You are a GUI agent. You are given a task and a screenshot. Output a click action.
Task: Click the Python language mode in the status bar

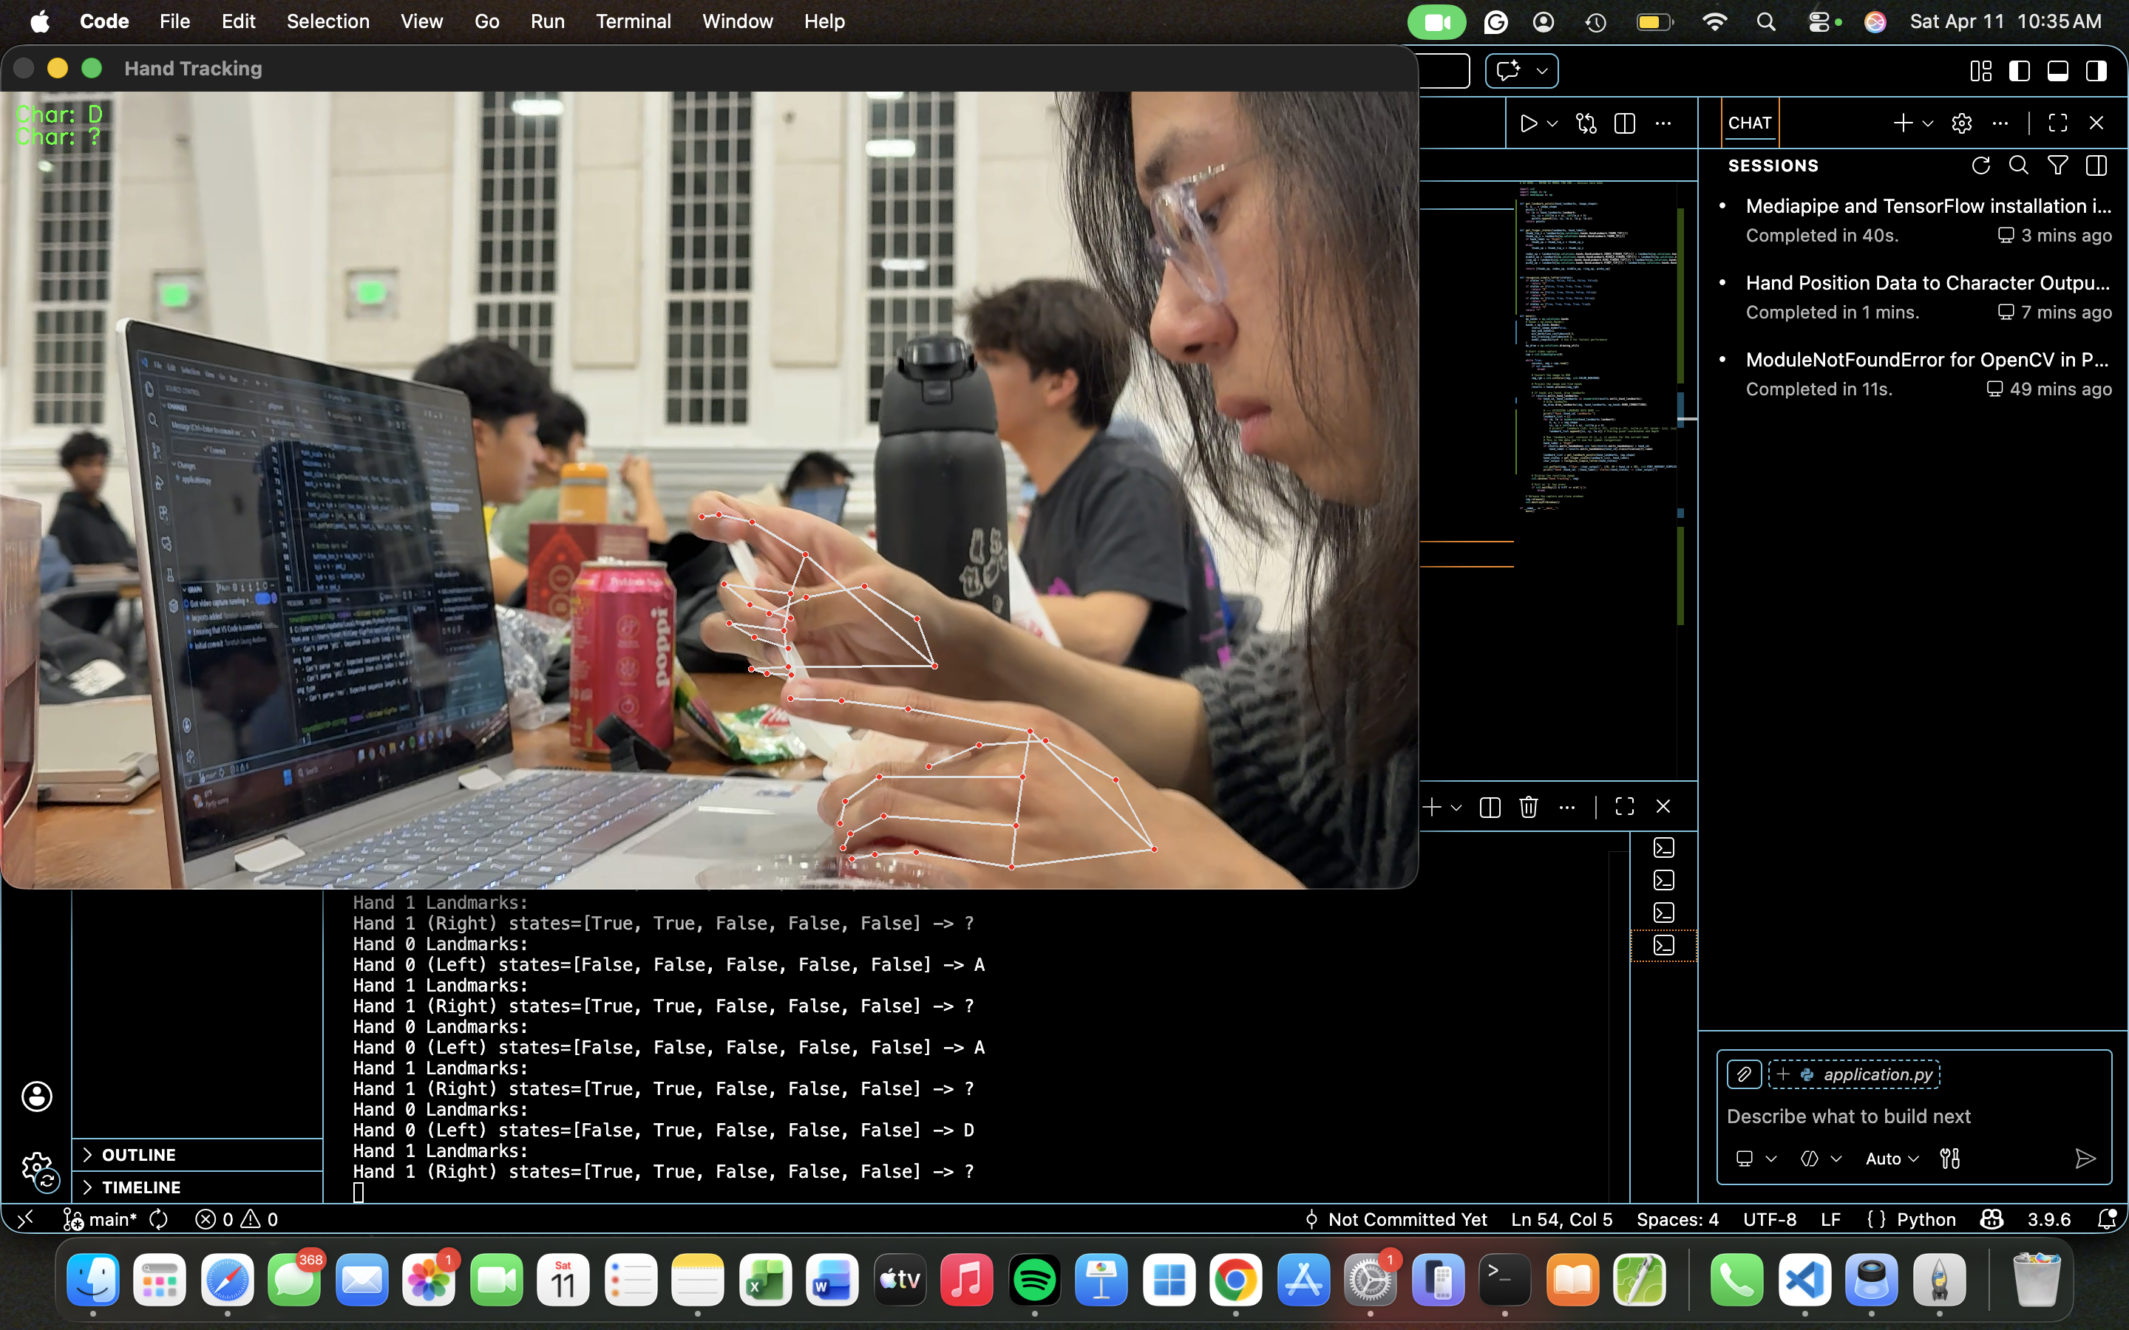tap(1925, 1219)
